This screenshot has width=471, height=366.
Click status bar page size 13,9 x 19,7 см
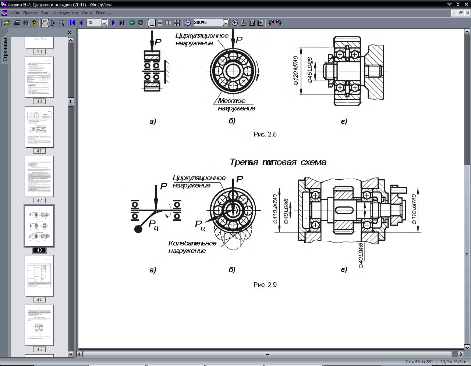453,362
